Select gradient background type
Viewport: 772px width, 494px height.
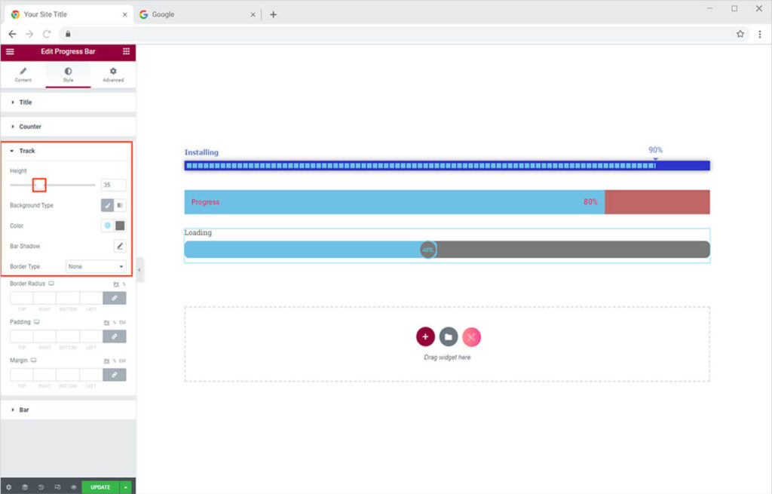[x=120, y=205]
